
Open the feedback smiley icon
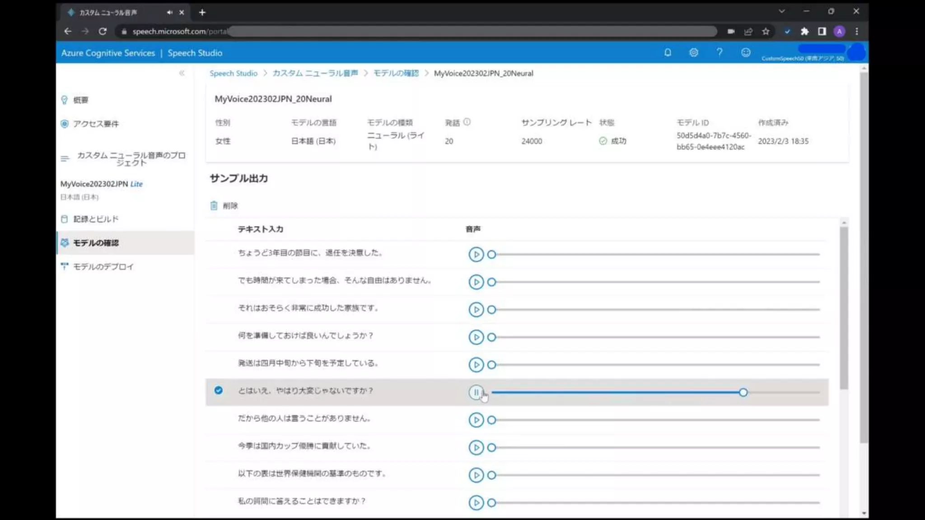pyautogui.click(x=746, y=53)
